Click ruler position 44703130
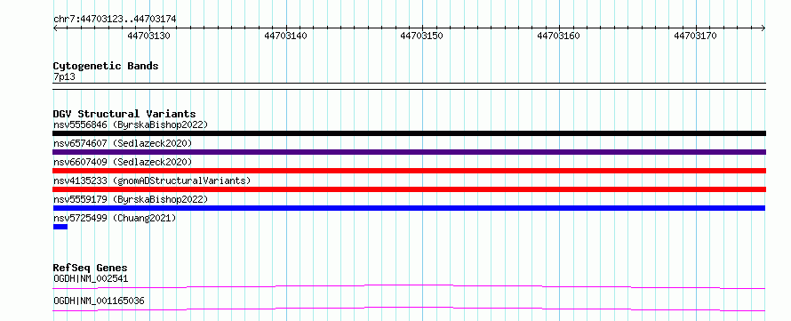 click(148, 36)
